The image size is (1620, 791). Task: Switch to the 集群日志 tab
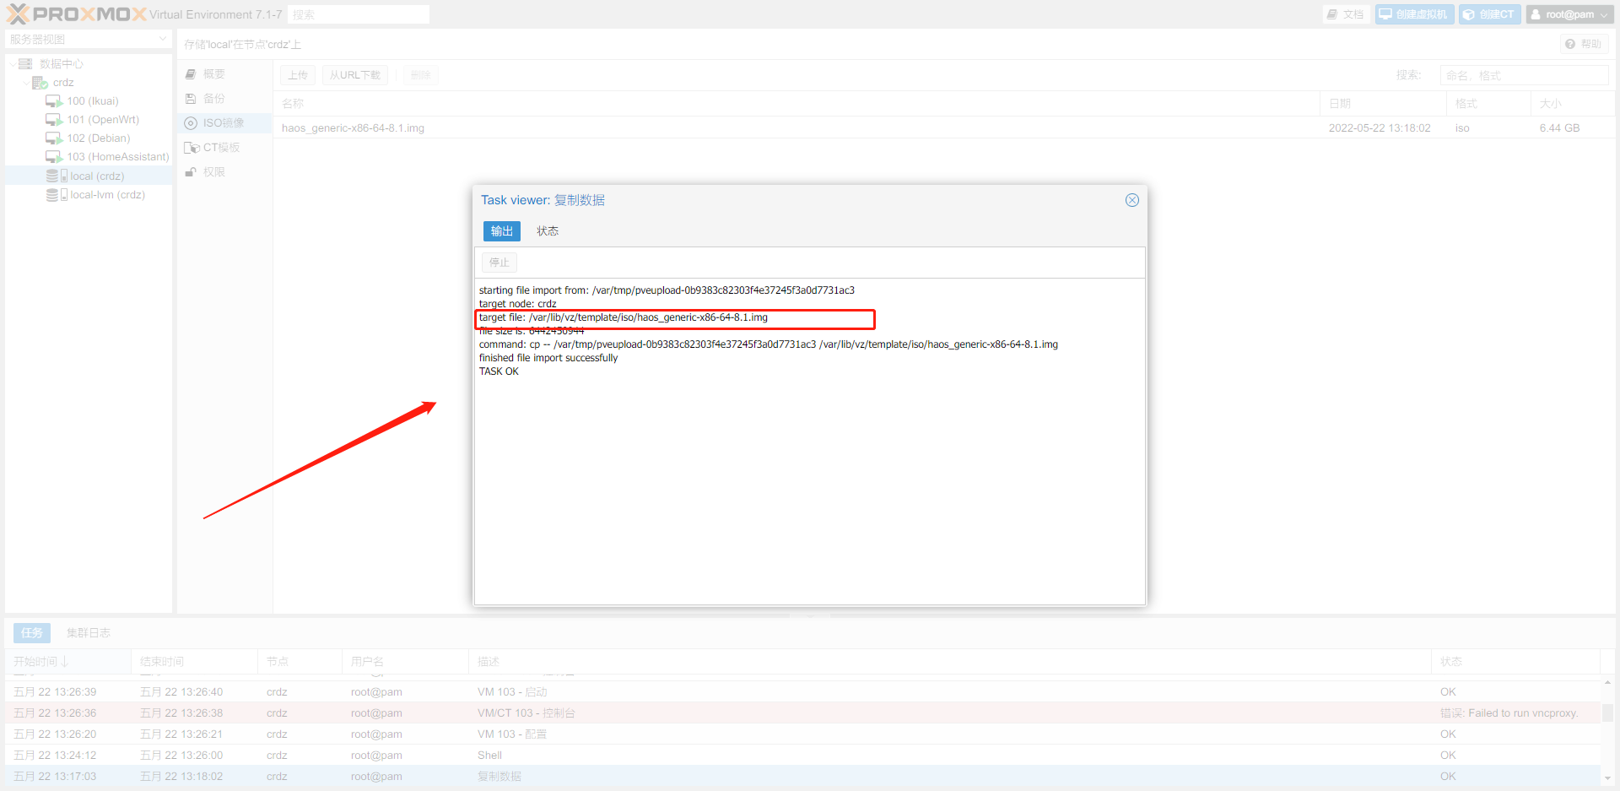(x=89, y=633)
